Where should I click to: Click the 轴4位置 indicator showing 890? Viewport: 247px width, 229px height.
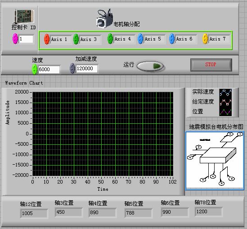(x=103, y=212)
